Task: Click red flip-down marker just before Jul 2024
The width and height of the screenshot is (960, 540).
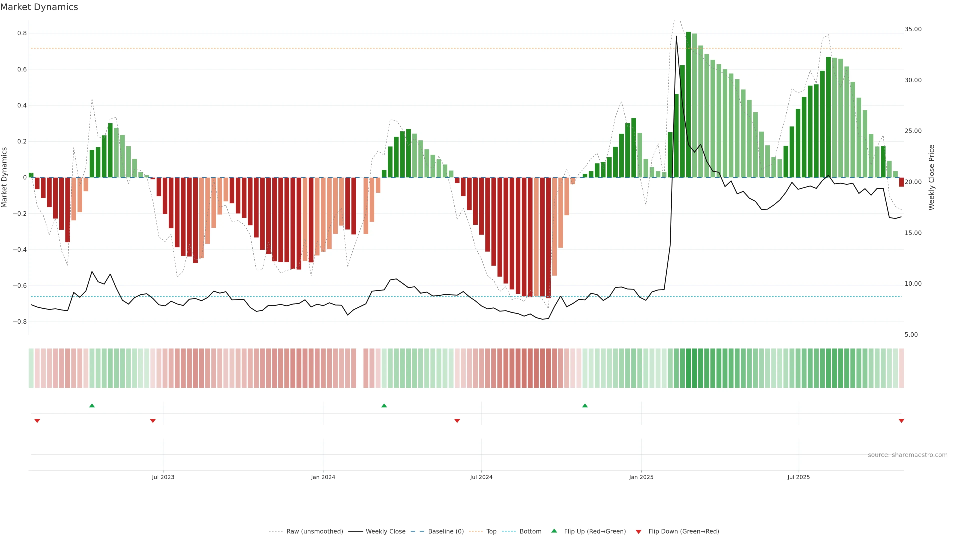Action: 457,421
